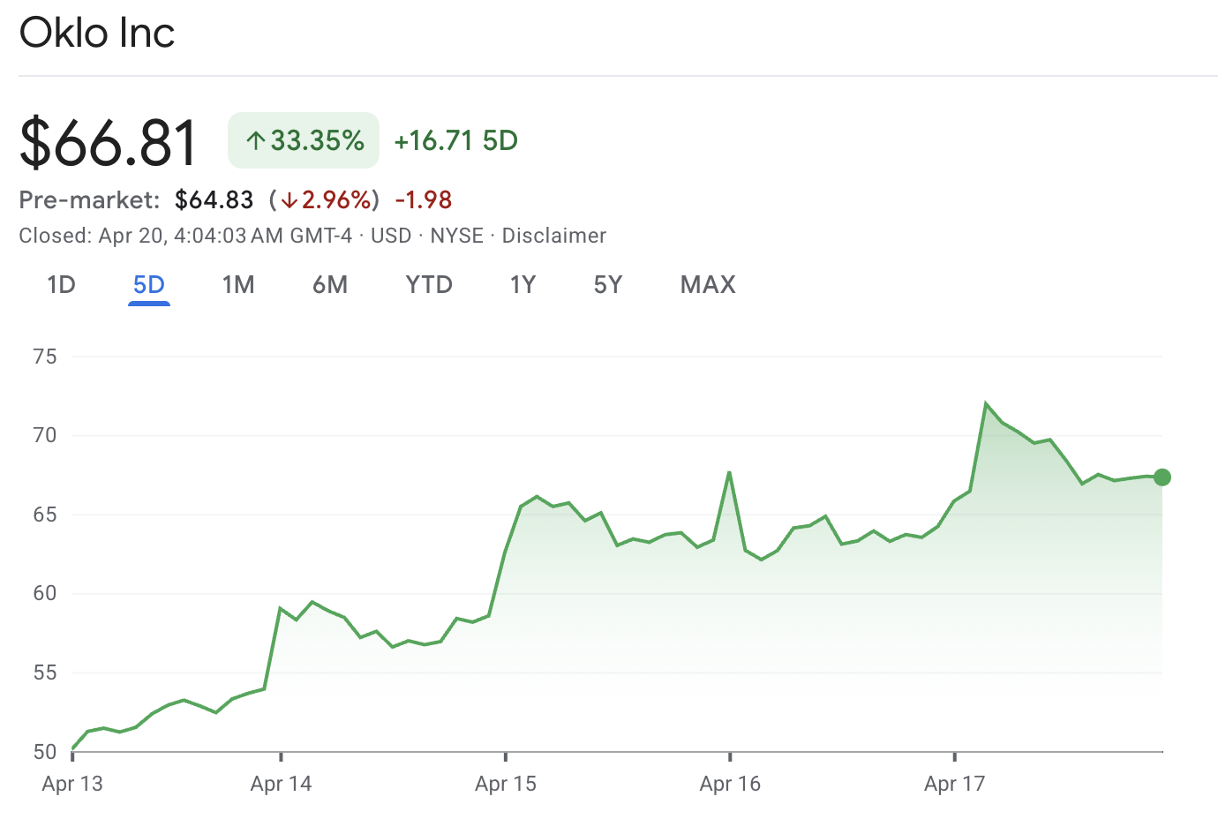Click the green endpoint dot on chart
The height and width of the screenshot is (819, 1218).
pyautogui.click(x=1162, y=477)
